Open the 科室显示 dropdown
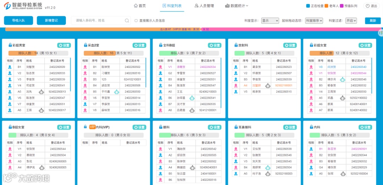383x185 pixels. point(270,21)
